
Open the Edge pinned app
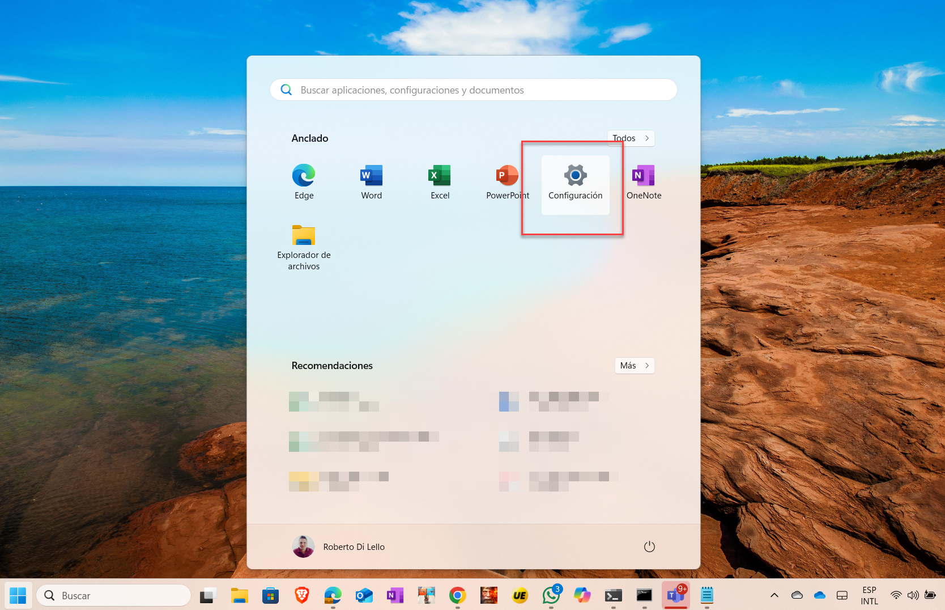point(304,181)
